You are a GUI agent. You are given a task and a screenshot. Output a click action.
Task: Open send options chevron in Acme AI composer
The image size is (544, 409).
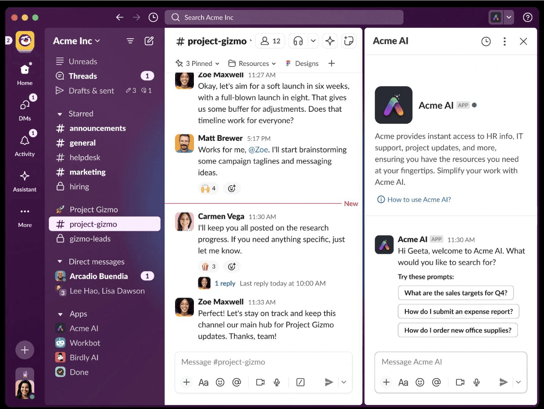click(x=518, y=382)
